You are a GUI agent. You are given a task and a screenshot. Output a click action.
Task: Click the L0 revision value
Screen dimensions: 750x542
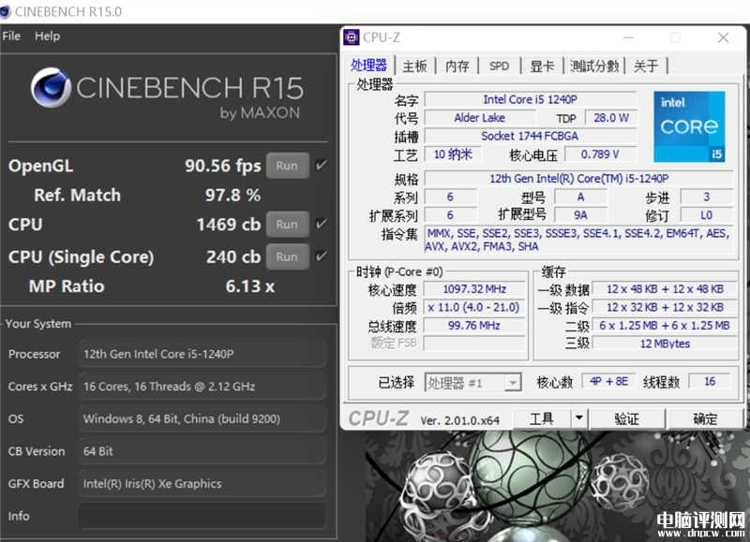707,215
